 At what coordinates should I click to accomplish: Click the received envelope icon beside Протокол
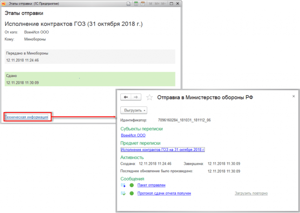coord(123,193)
